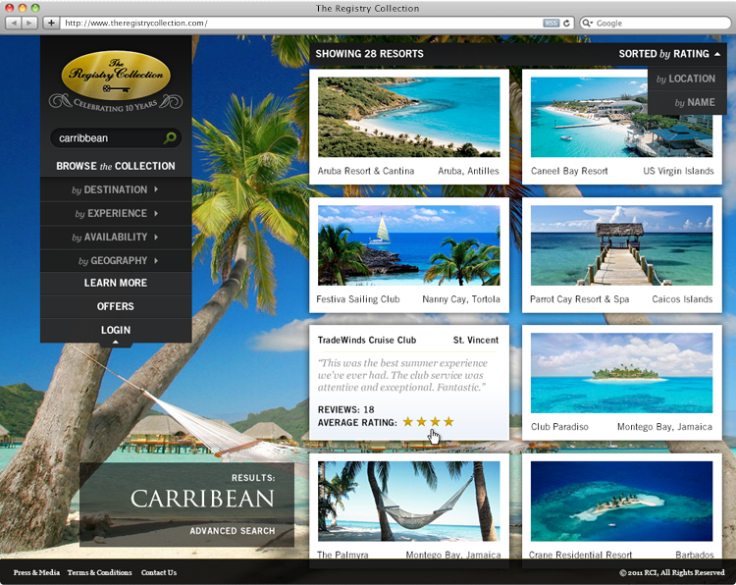This screenshot has width=736, height=585.
Task: Click the US Virgin Islands location
Action: point(678,171)
